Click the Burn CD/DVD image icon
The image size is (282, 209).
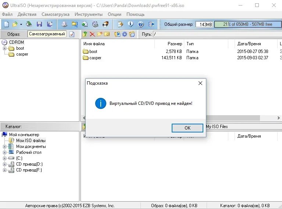coord(106,24)
